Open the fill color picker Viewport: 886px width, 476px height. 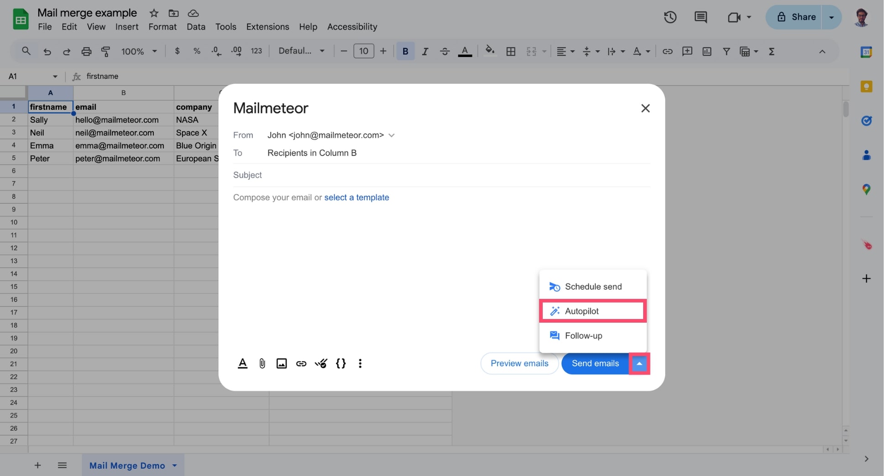click(x=490, y=50)
